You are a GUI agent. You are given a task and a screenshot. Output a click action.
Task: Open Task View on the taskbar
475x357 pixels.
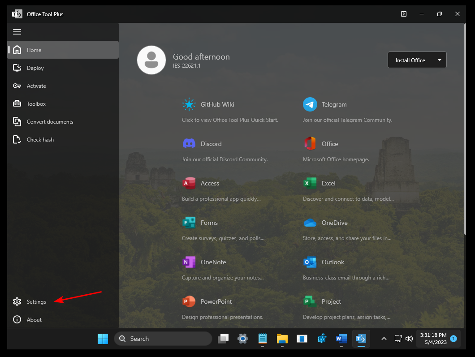(x=223, y=339)
